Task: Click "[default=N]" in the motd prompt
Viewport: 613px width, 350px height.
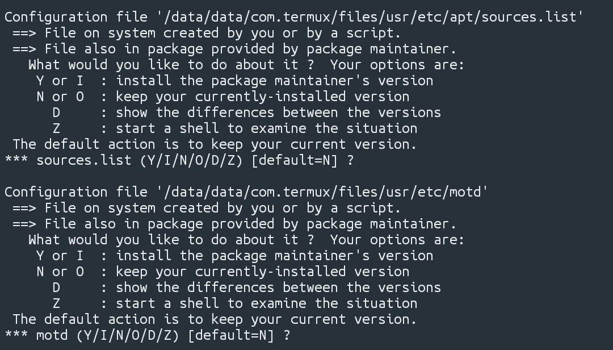Action: pos(230,336)
